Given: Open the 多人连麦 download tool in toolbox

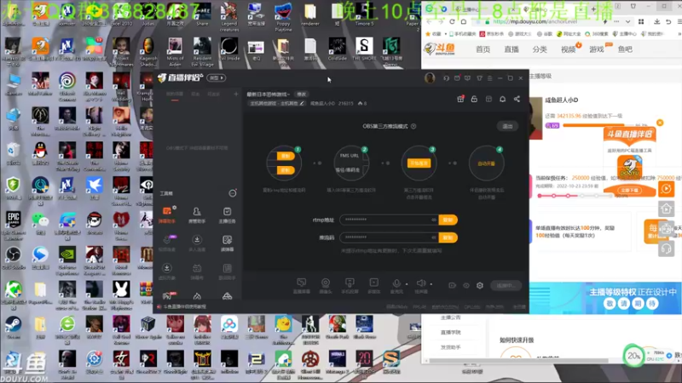Looking at the screenshot, I should [197, 243].
